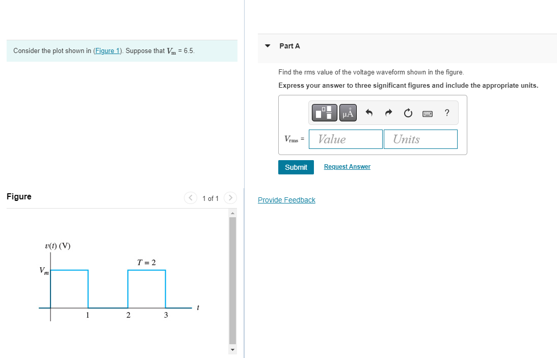Open the units (μA) symbol picker

(x=347, y=112)
